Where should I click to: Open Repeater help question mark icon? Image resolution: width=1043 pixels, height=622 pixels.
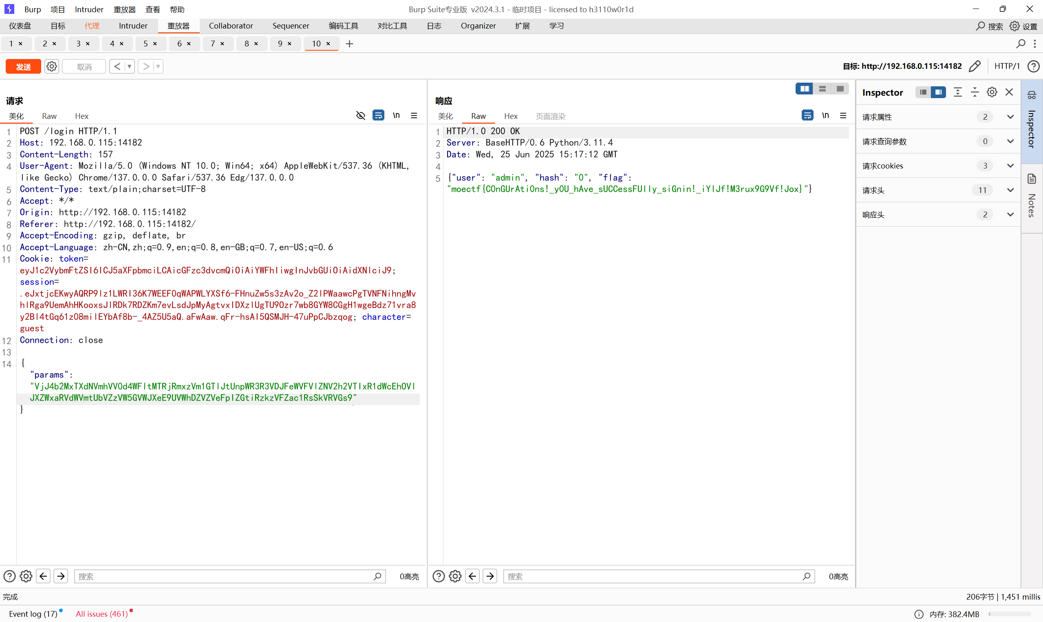[x=1033, y=66]
